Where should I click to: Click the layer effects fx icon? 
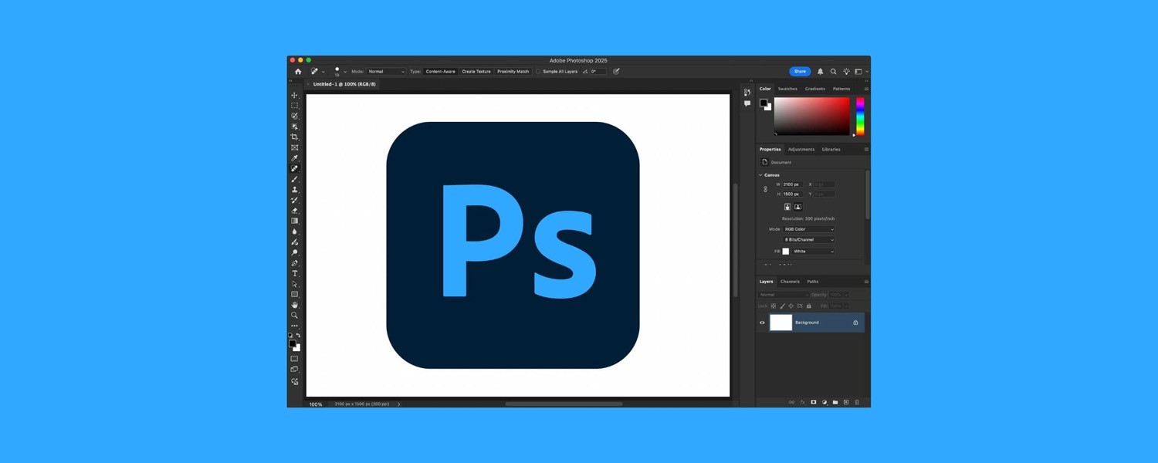(802, 402)
